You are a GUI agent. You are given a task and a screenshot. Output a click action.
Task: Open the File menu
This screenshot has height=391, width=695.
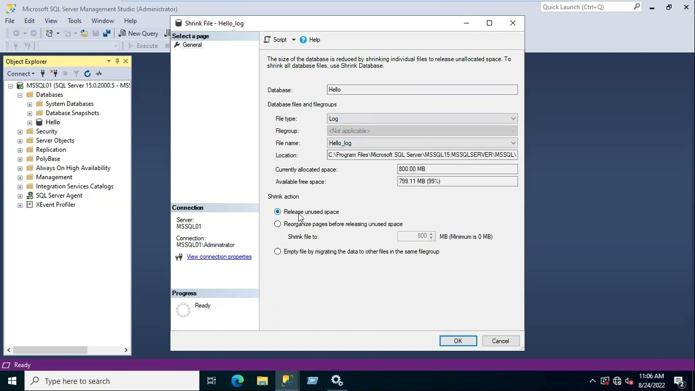coord(10,21)
